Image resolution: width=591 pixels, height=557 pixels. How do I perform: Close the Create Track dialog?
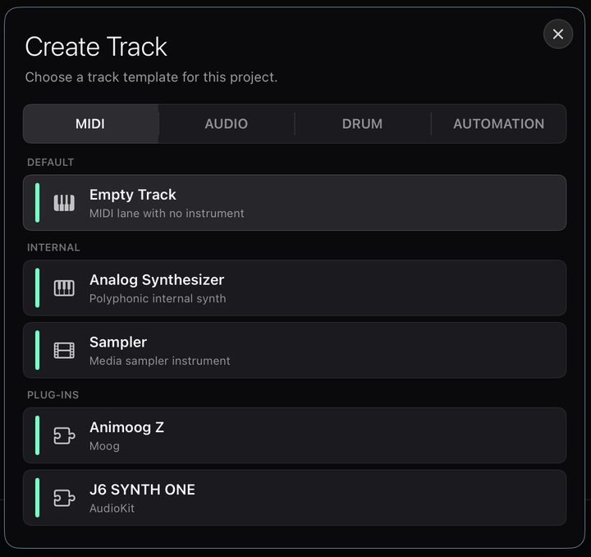pyautogui.click(x=558, y=34)
